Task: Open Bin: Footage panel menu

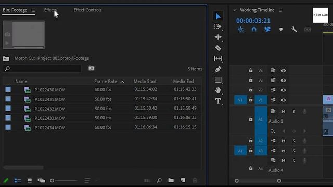Action: (33, 10)
